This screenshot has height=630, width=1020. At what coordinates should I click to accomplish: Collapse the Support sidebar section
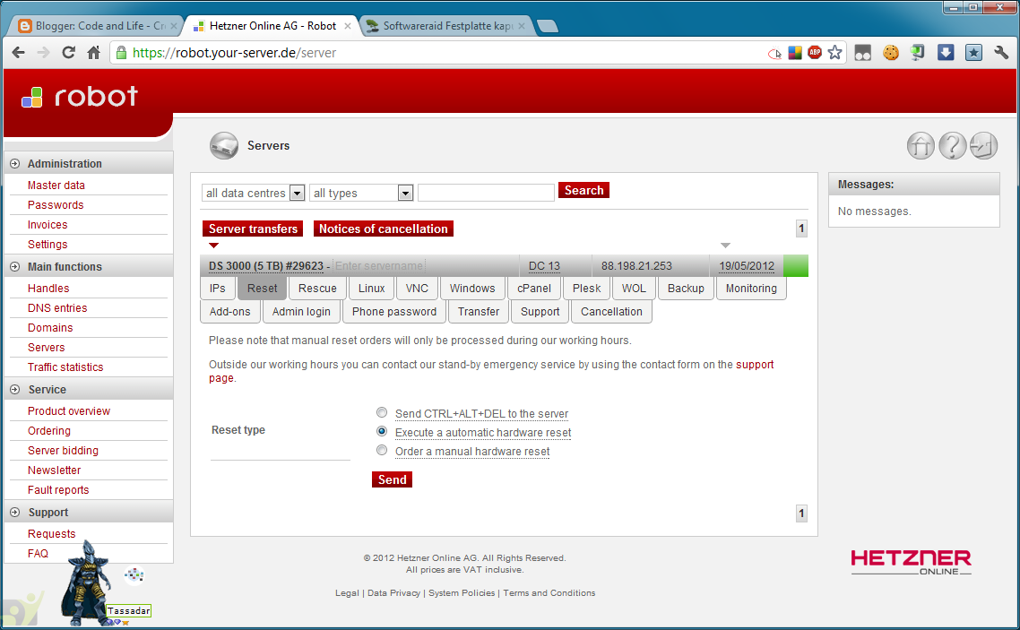(15, 513)
